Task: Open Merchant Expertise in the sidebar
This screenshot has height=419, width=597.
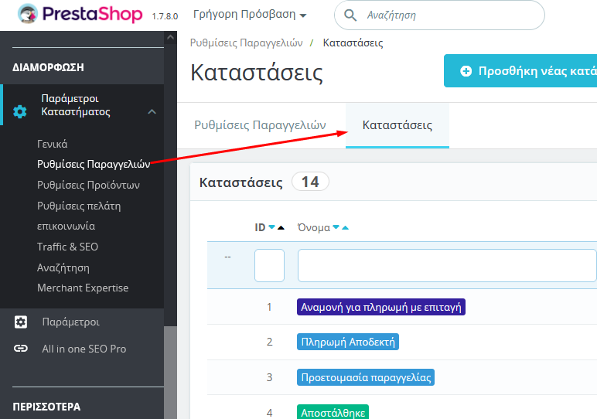Action: coord(83,288)
